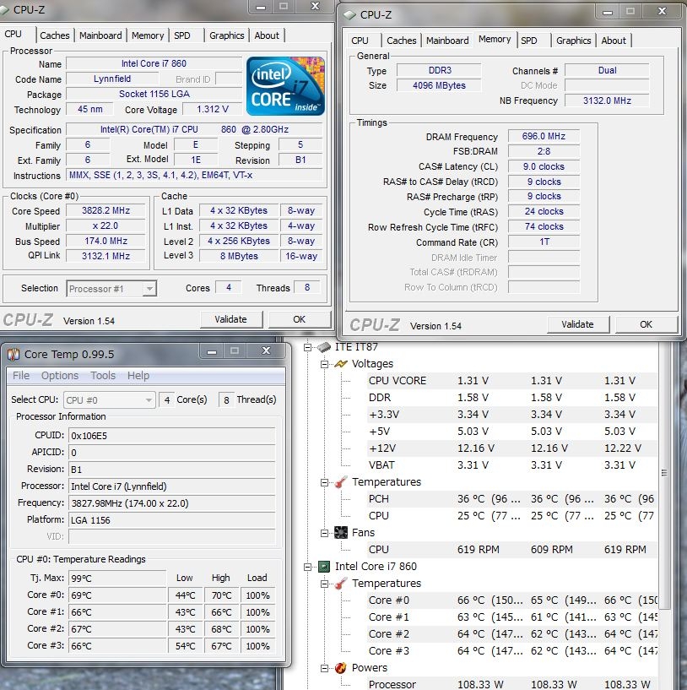
Task: Click the QPI Link value 3132.1 MHz
Action: (105, 256)
